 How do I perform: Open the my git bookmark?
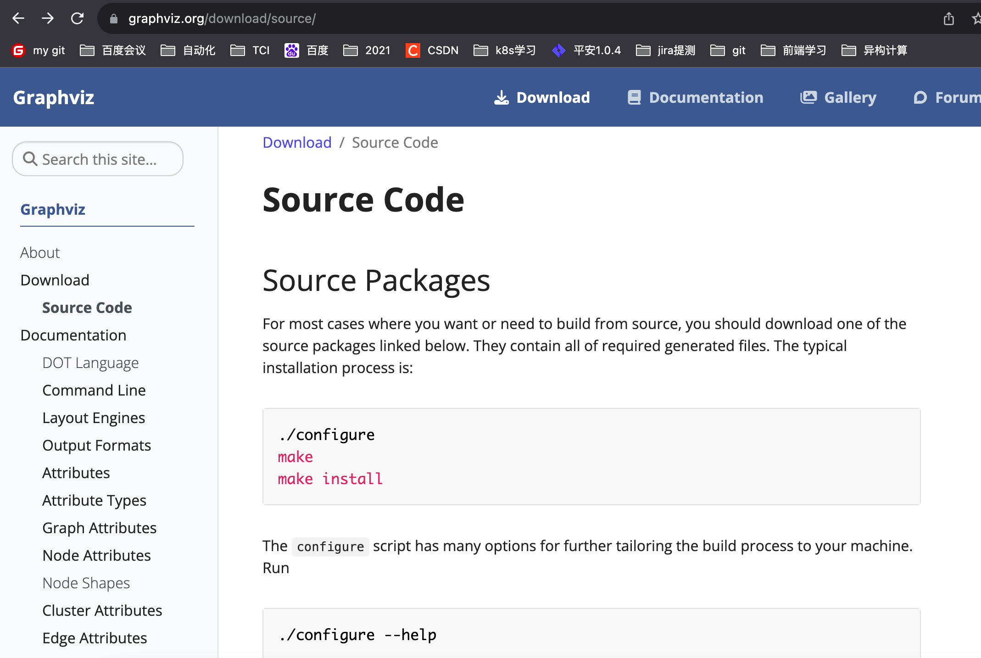[39, 50]
